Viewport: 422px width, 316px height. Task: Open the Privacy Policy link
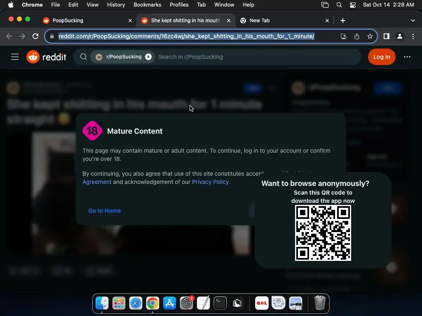[210, 182]
